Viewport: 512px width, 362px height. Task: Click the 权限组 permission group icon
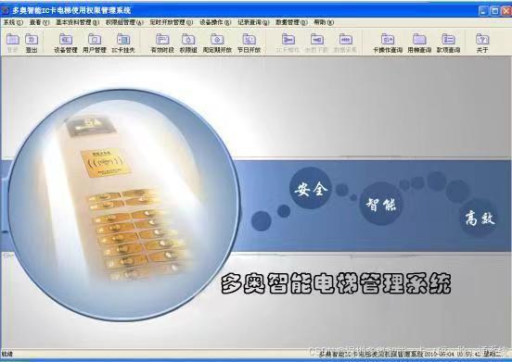(188, 43)
